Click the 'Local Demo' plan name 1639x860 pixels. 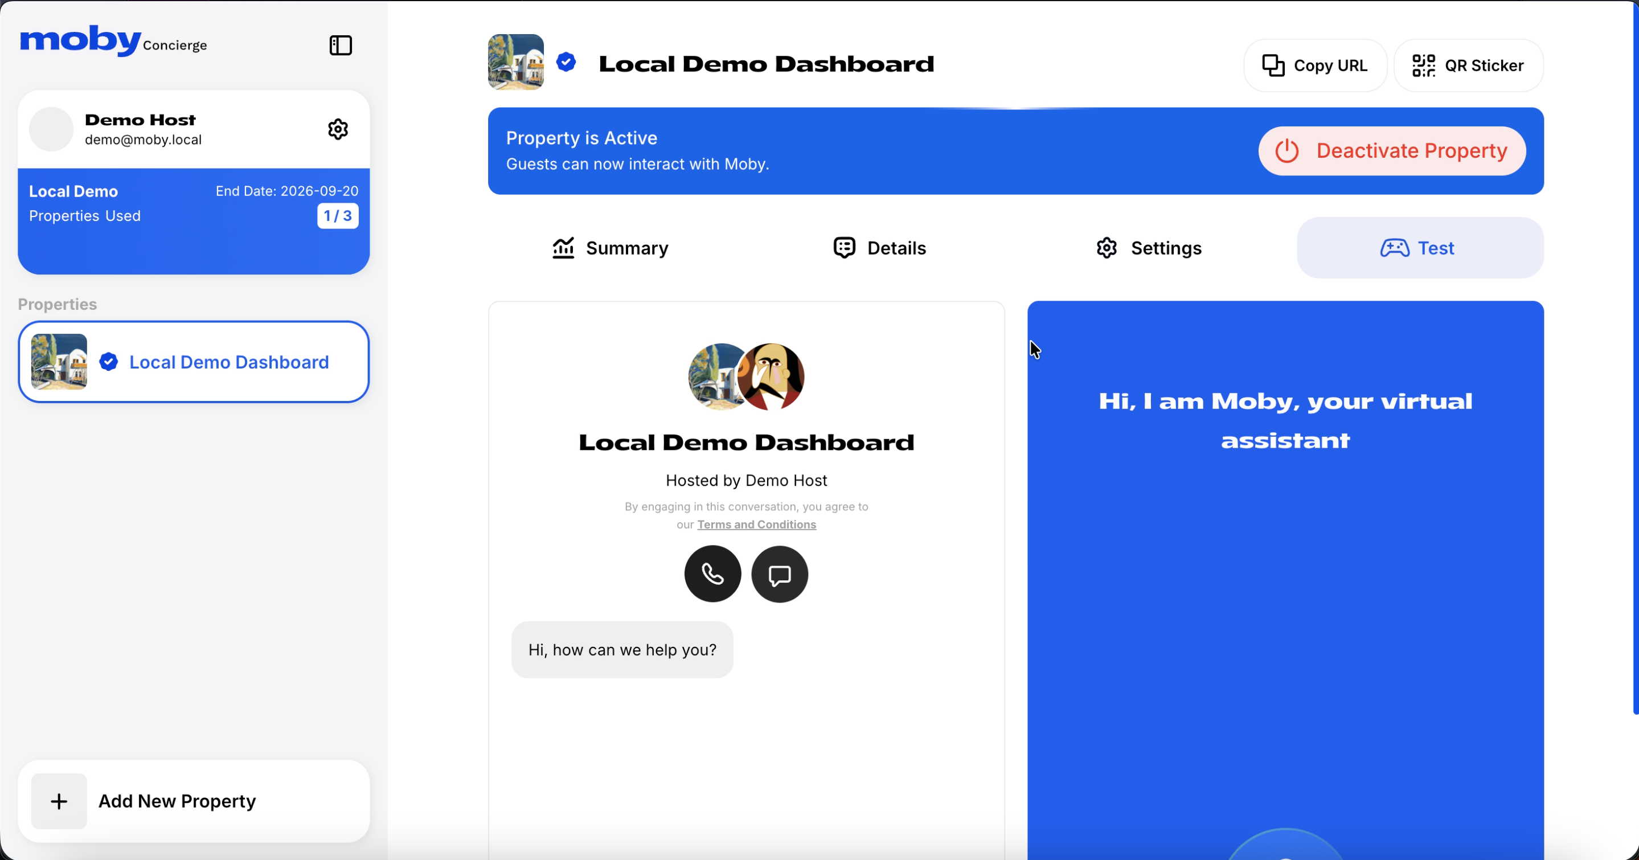pyautogui.click(x=73, y=191)
